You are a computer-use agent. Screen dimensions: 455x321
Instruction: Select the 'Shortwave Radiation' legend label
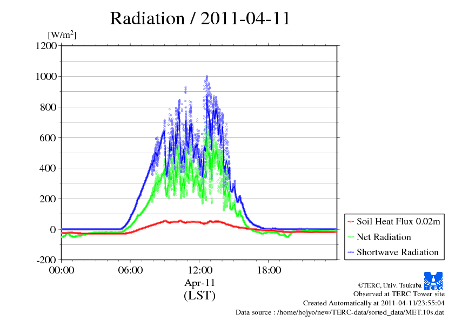pos(398,252)
